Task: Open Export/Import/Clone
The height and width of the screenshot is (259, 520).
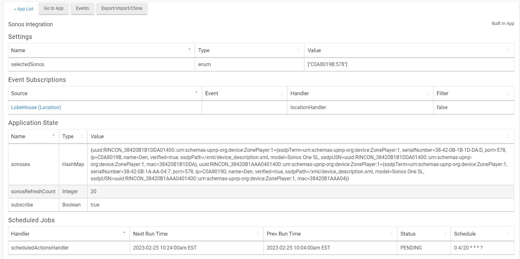Action: 122,9
